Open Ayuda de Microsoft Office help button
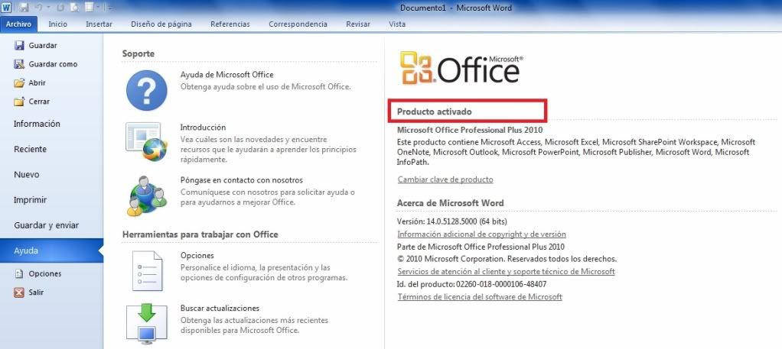This screenshot has width=782, height=349. [x=239, y=89]
